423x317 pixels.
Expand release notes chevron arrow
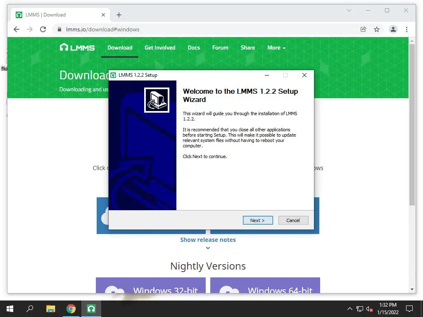pos(208,248)
